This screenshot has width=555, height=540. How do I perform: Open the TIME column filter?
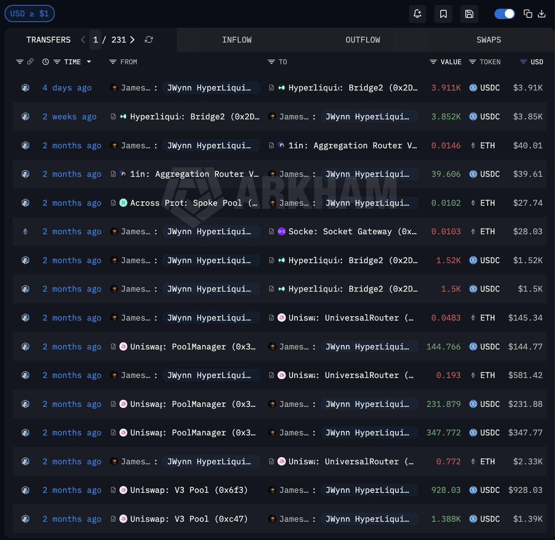tap(57, 62)
